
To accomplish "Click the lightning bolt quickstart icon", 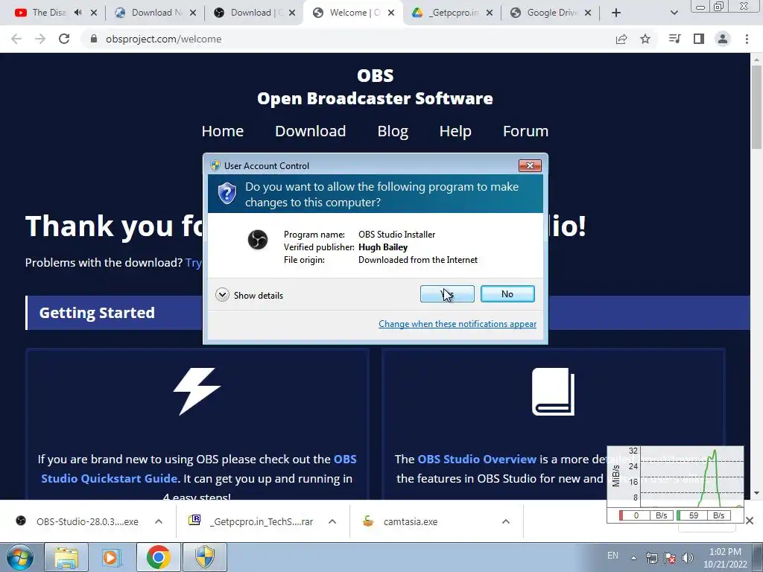I will [x=197, y=391].
